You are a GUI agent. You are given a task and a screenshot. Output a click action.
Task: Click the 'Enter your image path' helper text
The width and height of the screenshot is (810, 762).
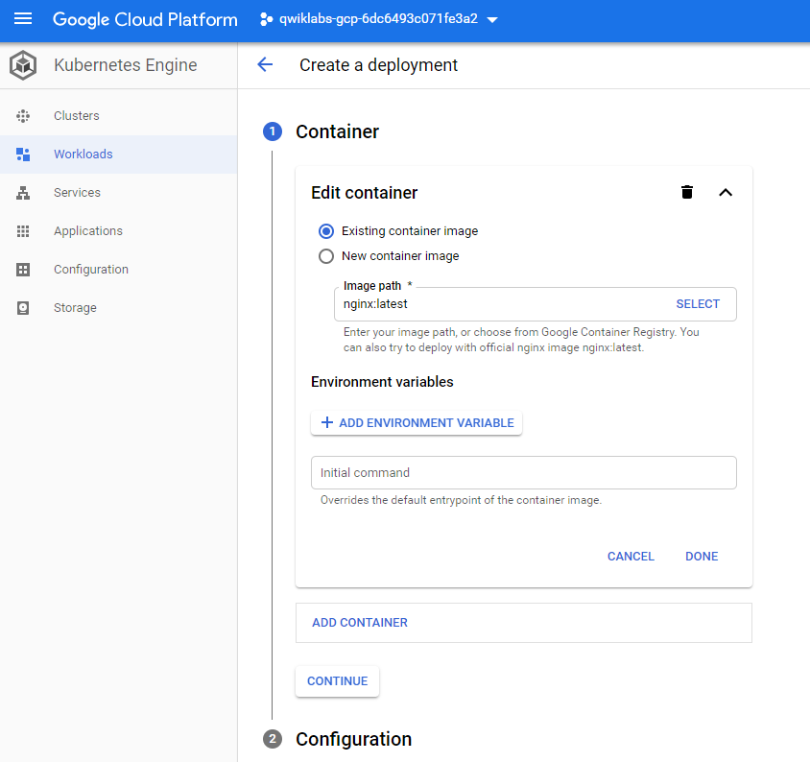coord(521,340)
